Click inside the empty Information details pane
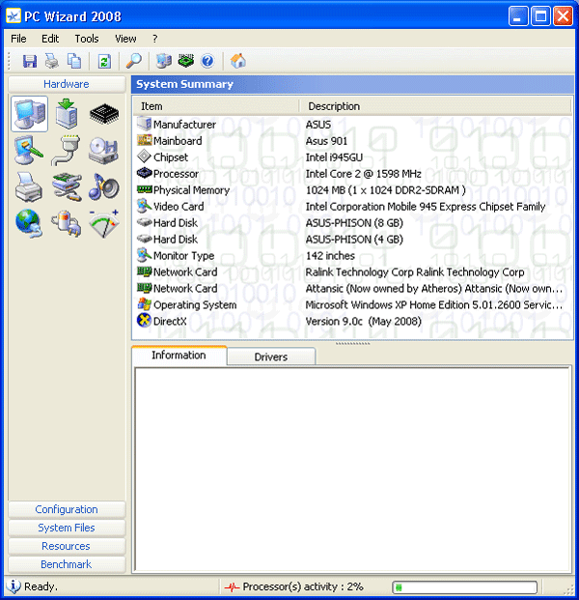Screen dimensions: 579x600 click(352, 469)
